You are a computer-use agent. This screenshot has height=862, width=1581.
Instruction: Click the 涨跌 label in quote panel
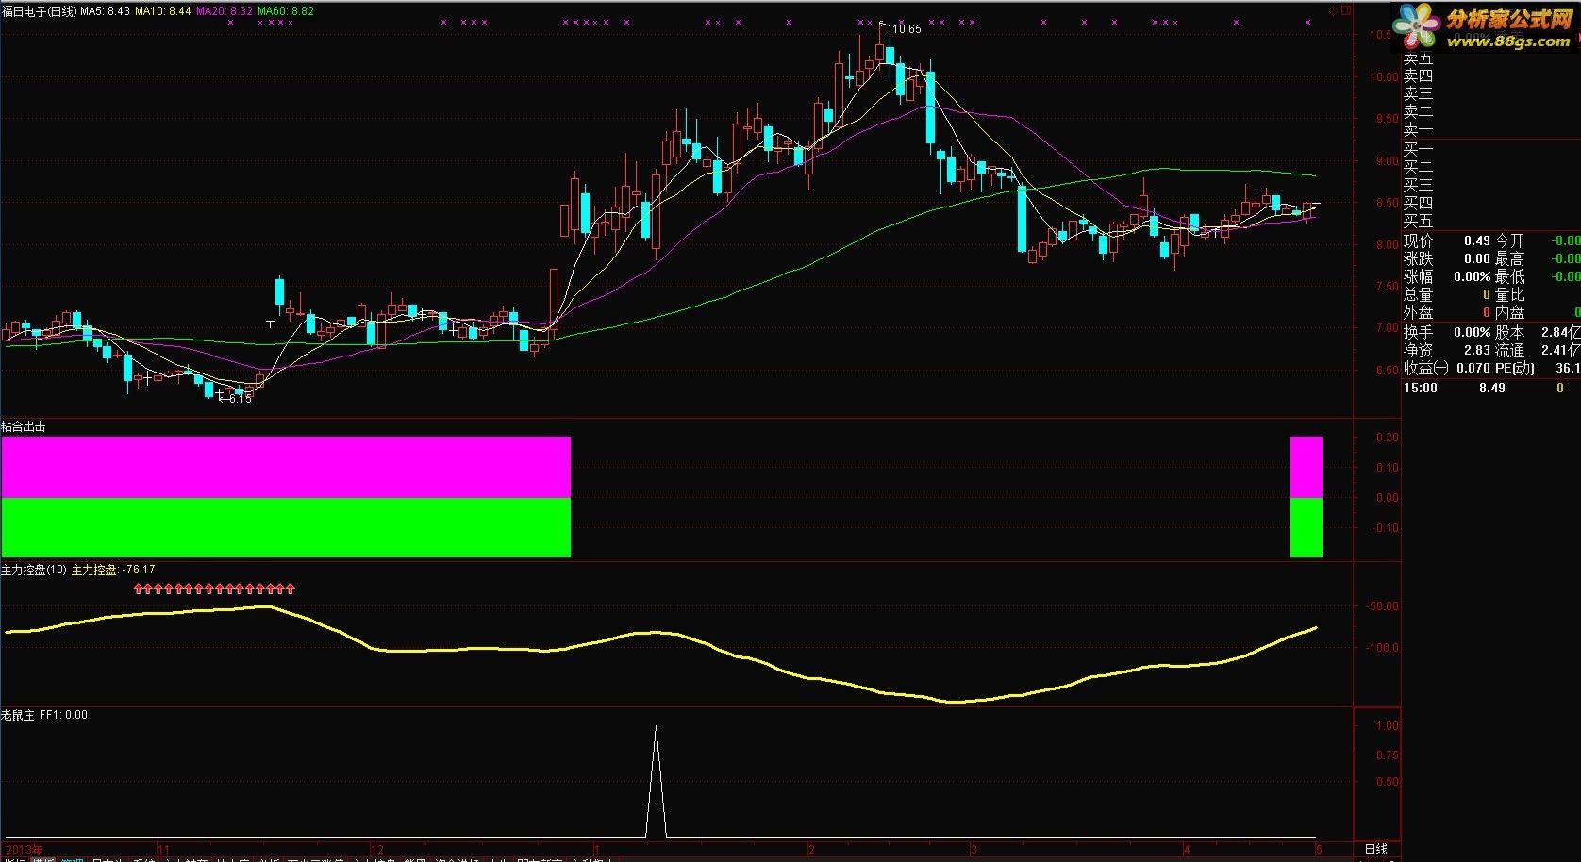1418,258
